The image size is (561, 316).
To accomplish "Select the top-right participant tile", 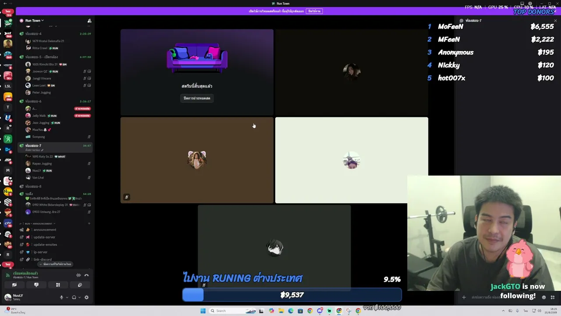I will pyautogui.click(x=352, y=72).
